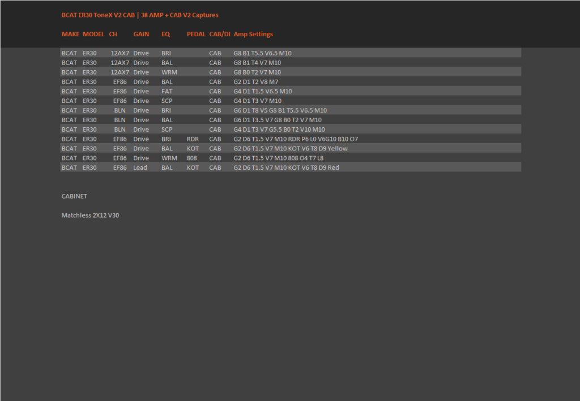Image resolution: width=580 pixels, height=401 pixels.
Task: Click 'EF86' cell in 'G2 D1 T2 V8 M7' row
Action: (x=120, y=82)
